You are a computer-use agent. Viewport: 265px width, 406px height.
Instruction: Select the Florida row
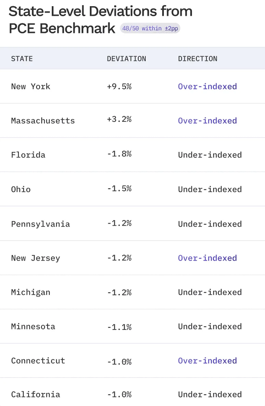click(x=132, y=155)
